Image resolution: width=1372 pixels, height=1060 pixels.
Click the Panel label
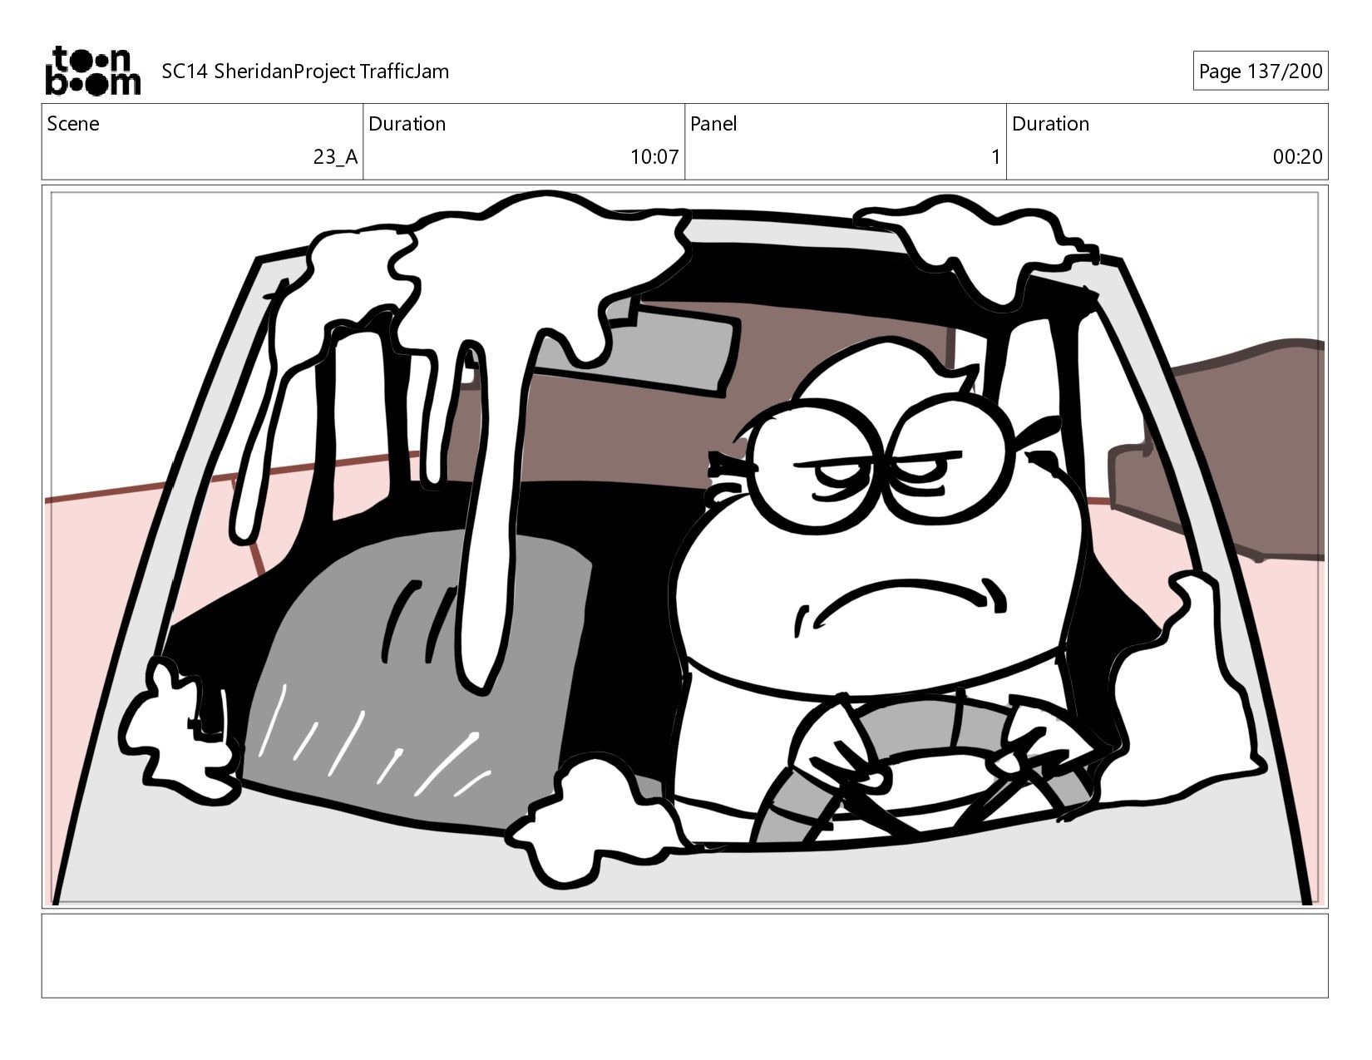(x=713, y=124)
